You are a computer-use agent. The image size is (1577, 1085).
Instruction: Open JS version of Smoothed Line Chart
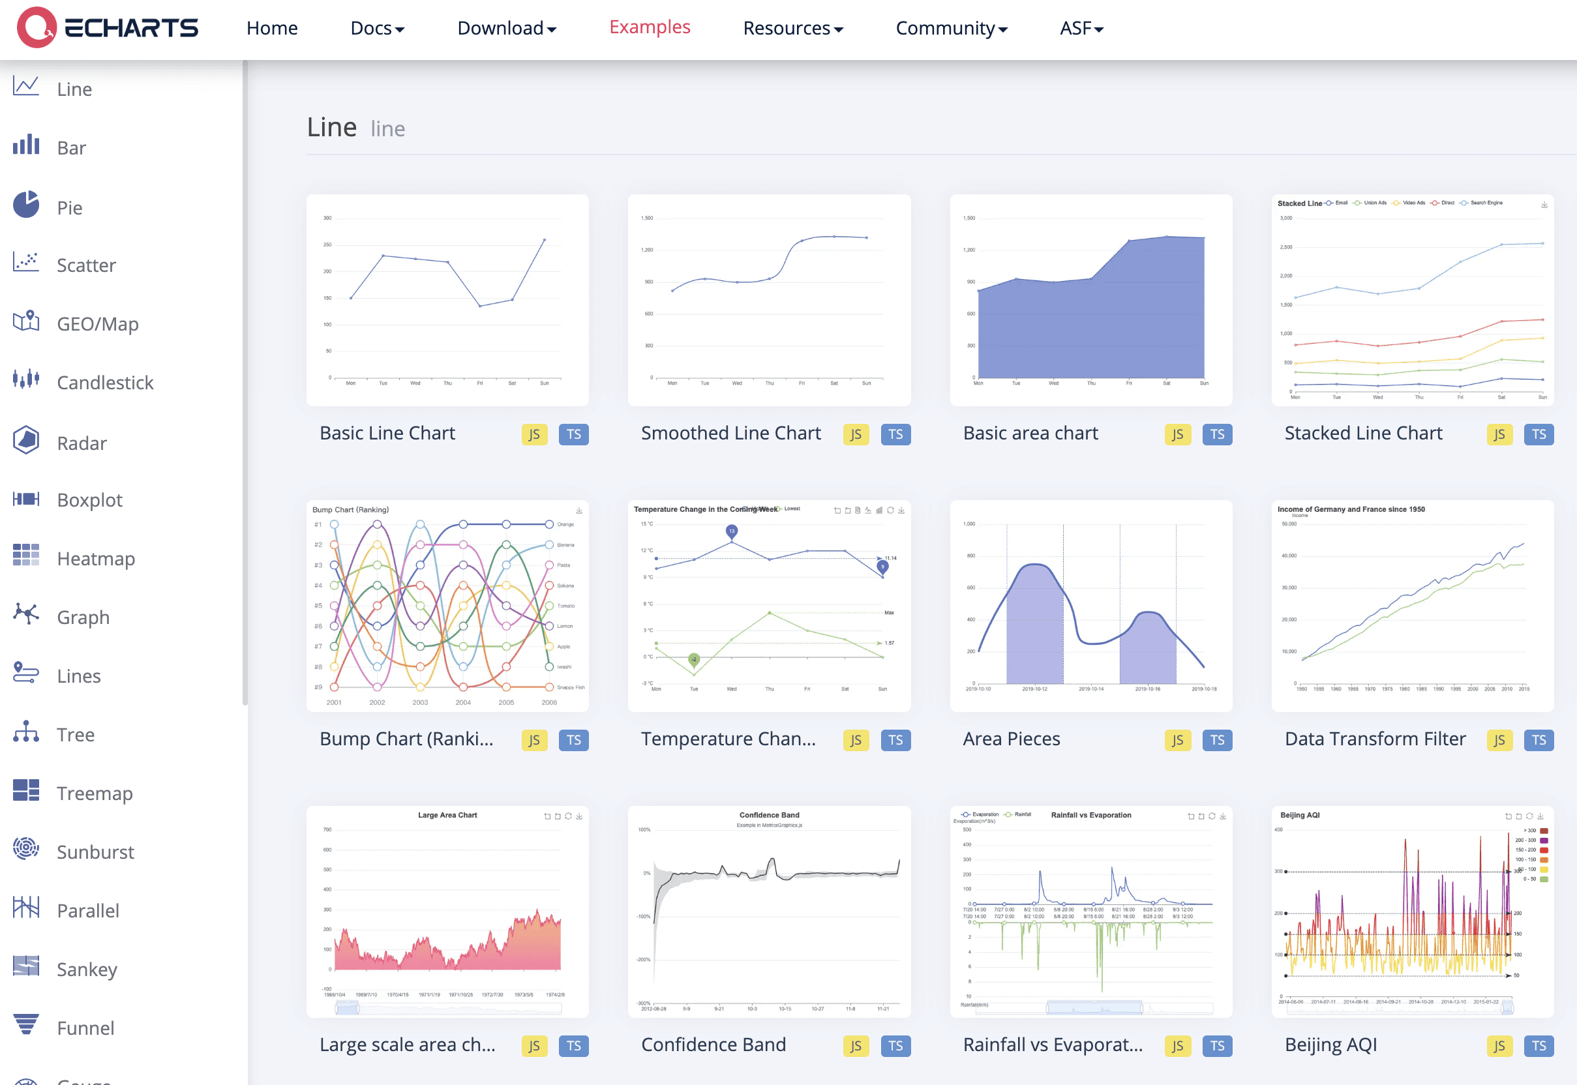click(x=856, y=434)
